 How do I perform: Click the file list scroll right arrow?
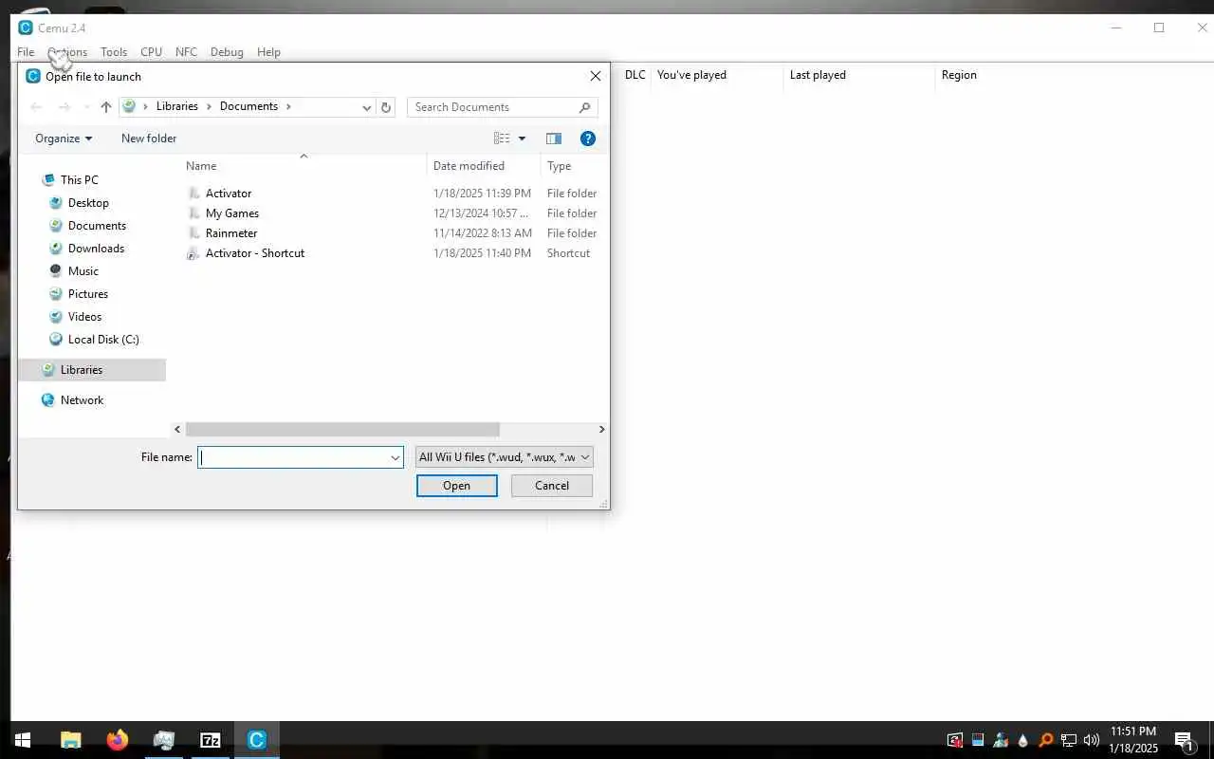pyautogui.click(x=601, y=430)
